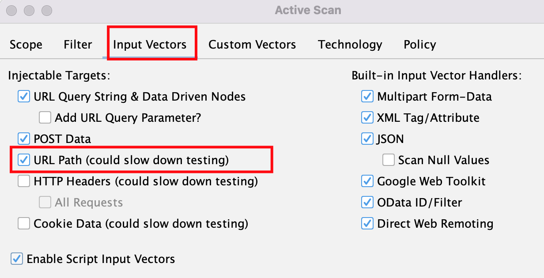Enable HTTP Headers injectable target

(x=24, y=181)
